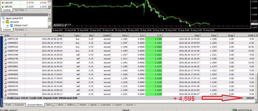Screen dimensions: 258x111
Task: Open the Mailbox tab
Action: [x=72, y=105]
